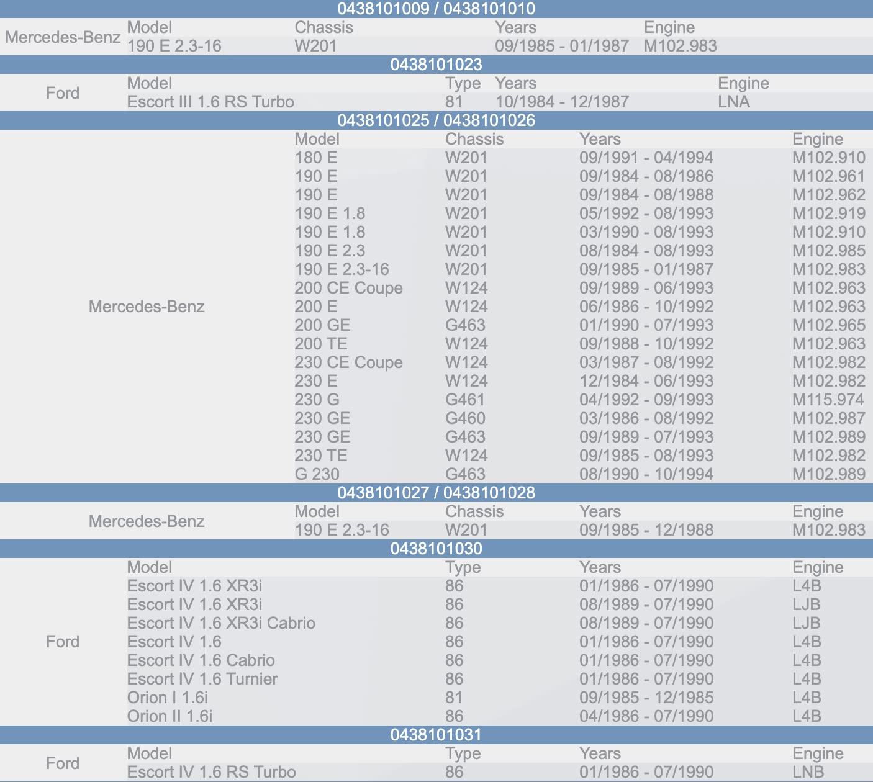Click engine code M102.987
Image resolution: width=873 pixels, height=782 pixels.
click(829, 418)
